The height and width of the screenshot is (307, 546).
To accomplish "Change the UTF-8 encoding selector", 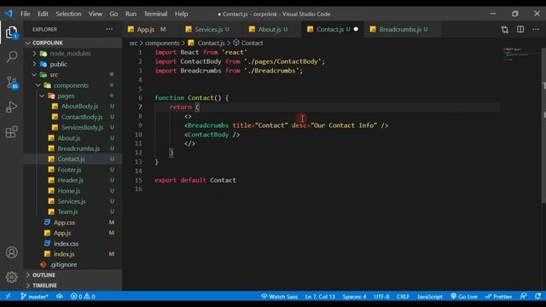I will 381,297.
